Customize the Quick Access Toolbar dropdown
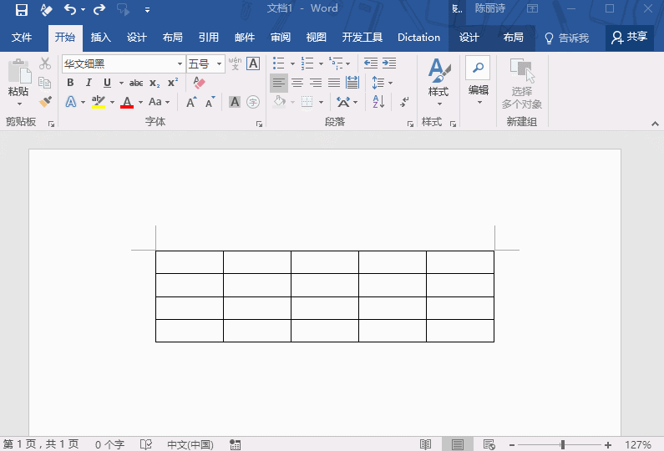The width and height of the screenshot is (664, 451). [147, 10]
